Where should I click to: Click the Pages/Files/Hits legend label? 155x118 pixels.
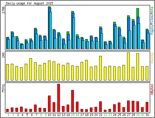pyautogui.click(x=152, y=20)
